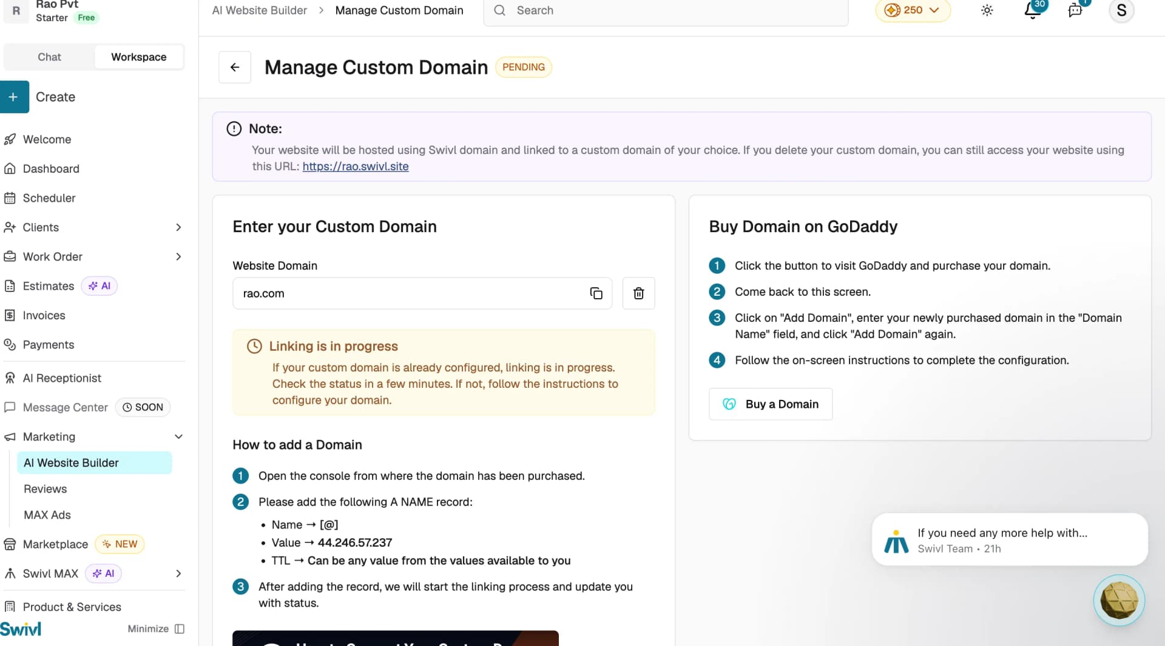Viewport: 1165px width, 646px height.
Task: Open Dashboard in the sidebar
Action: (51, 168)
